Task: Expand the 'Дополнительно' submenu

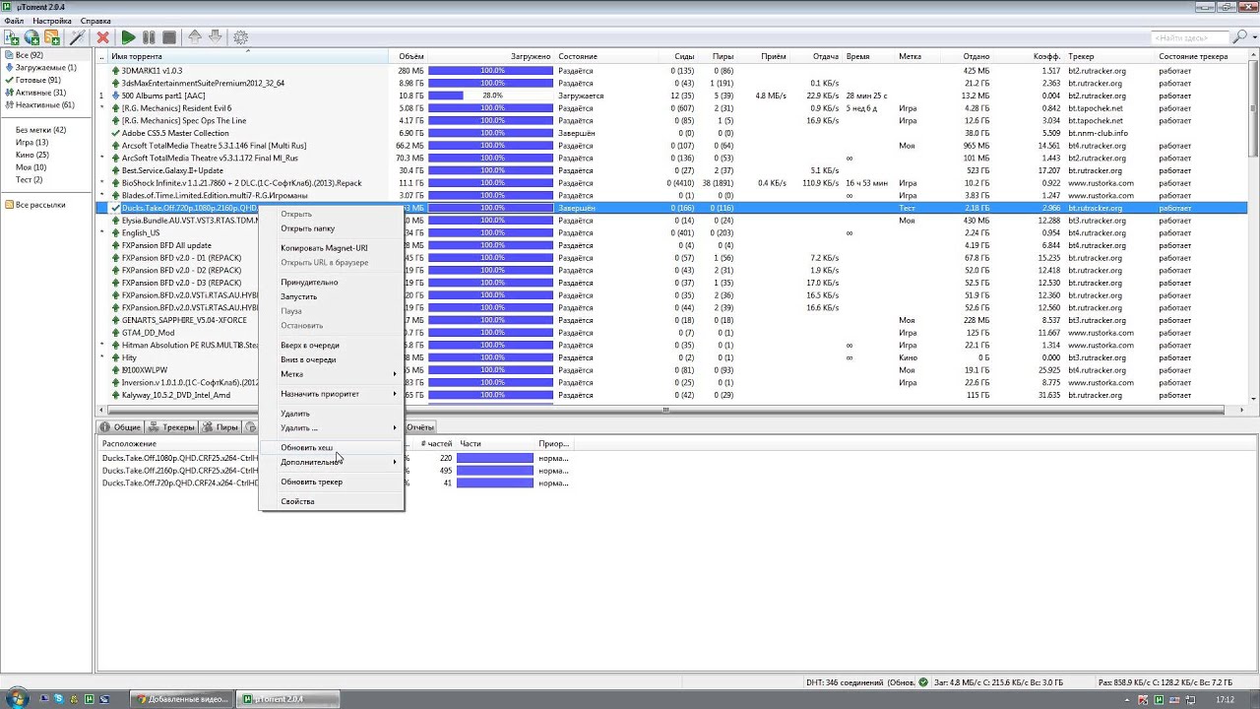Action: tap(331, 462)
